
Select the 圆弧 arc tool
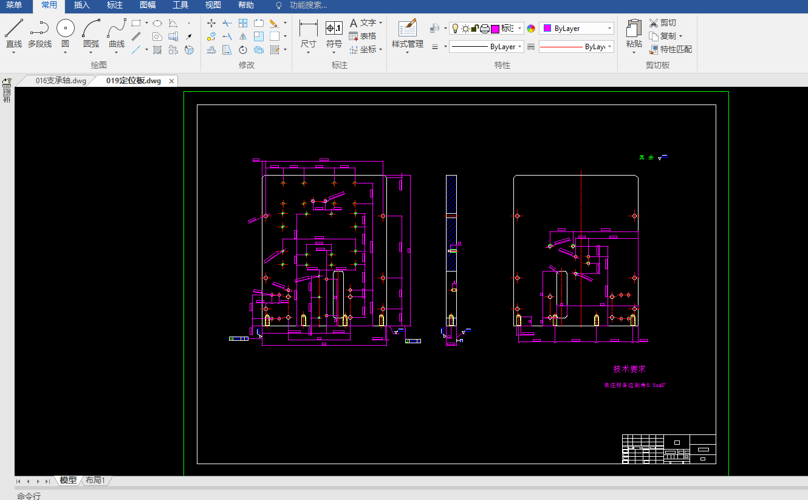click(x=91, y=33)
